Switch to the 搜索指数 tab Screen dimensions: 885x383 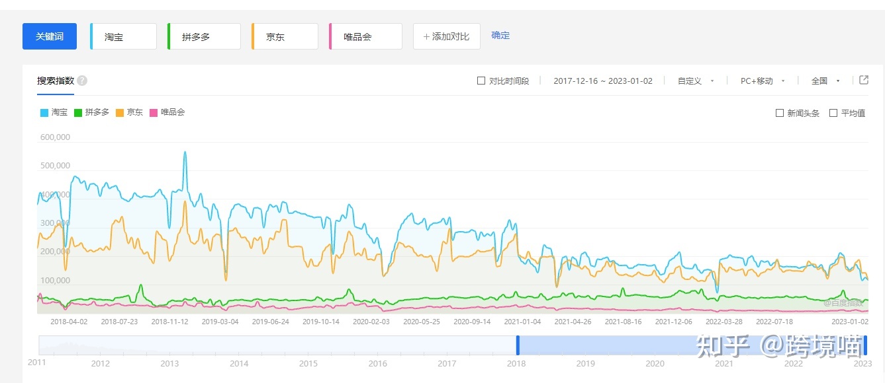pos(56,81)
